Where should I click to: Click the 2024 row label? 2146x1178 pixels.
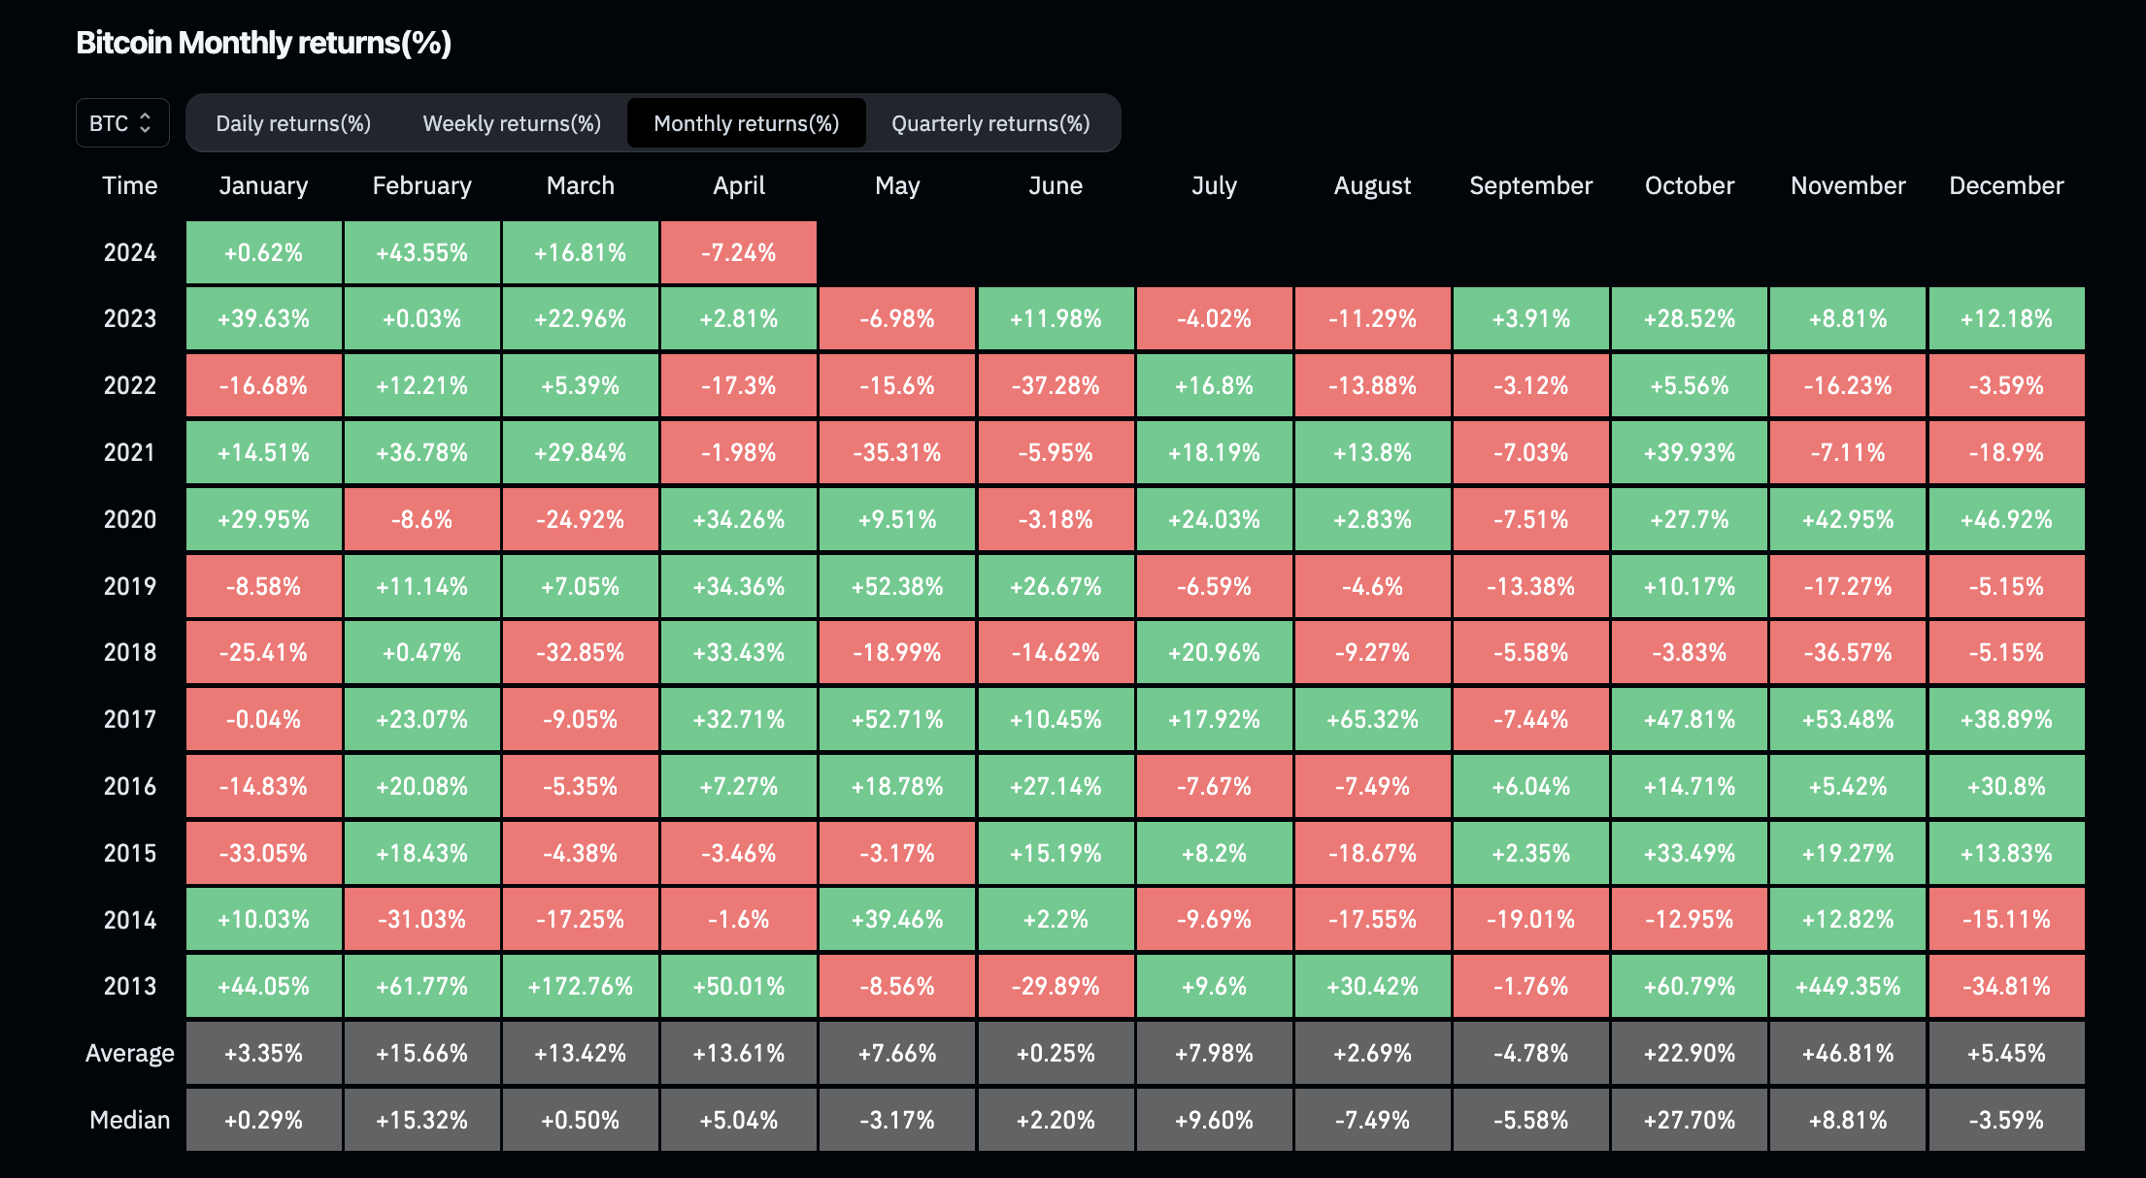[x=130, y=252]
